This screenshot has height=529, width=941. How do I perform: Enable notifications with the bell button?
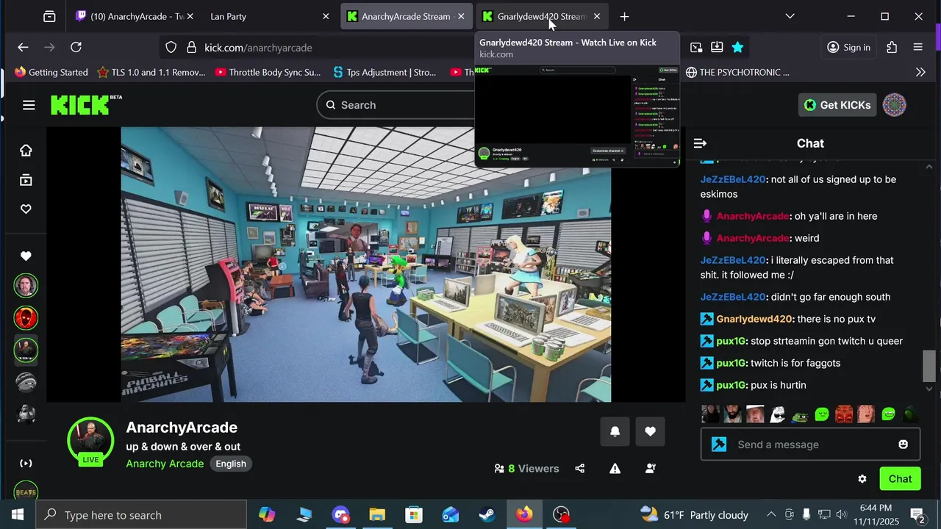click(x=615, y=432)
